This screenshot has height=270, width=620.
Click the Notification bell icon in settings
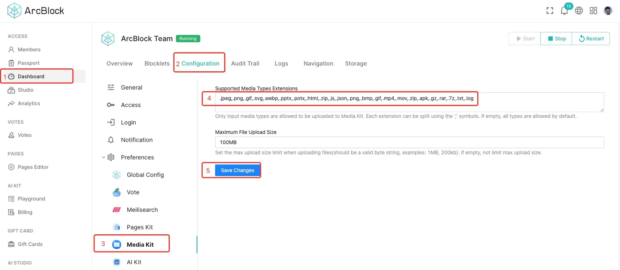(x=111, y=140)
